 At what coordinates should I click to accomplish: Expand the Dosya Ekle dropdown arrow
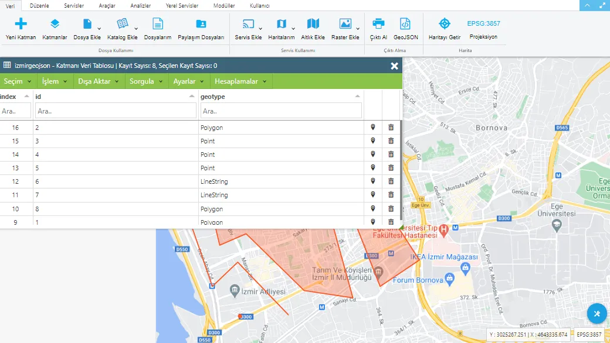tap(99, 29)
